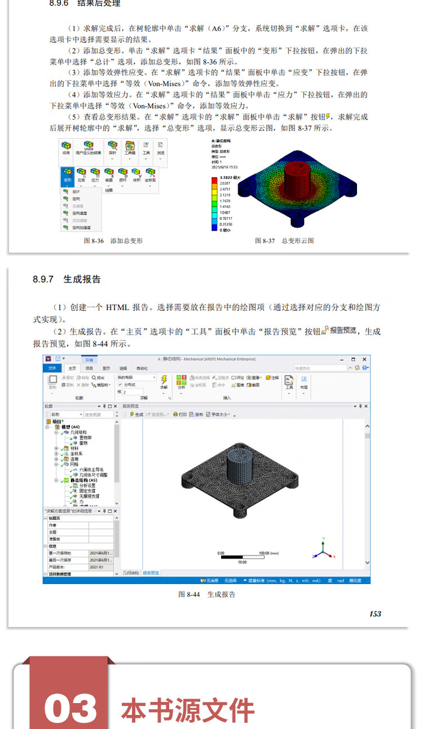Open the 字体大小 font size dropdown
The height and width of the screenshot is (729, 423).
click(218, 414)
